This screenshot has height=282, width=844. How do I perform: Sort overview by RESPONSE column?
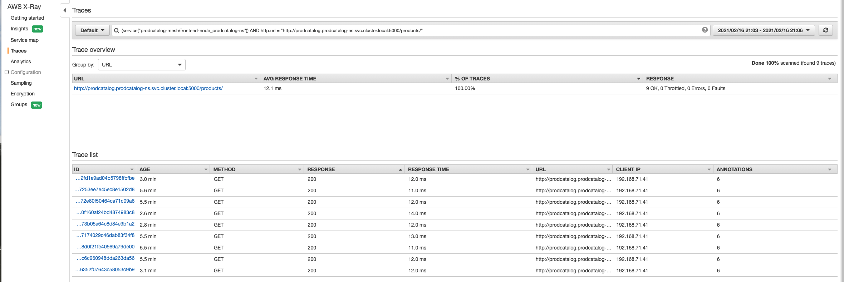[x=740, y=79]
